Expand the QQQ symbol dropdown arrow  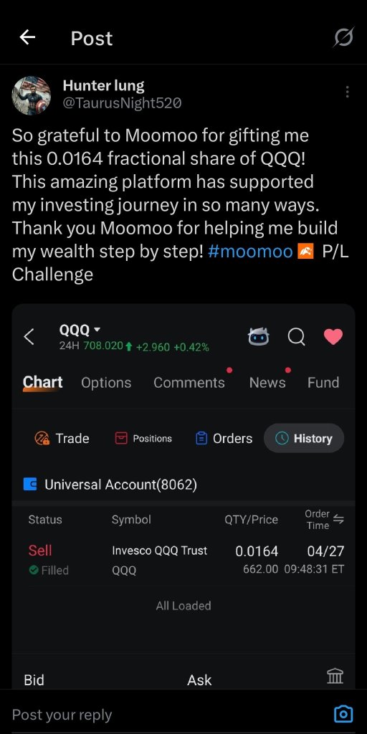tap(97, 330)
